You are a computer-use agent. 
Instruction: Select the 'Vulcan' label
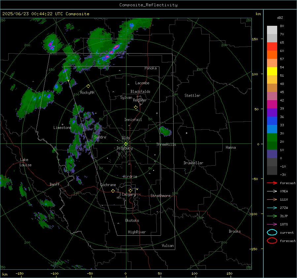coord(168,246)
